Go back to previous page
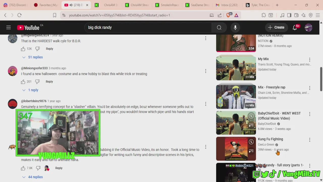323x182 pixels. [x=5, y=15]
